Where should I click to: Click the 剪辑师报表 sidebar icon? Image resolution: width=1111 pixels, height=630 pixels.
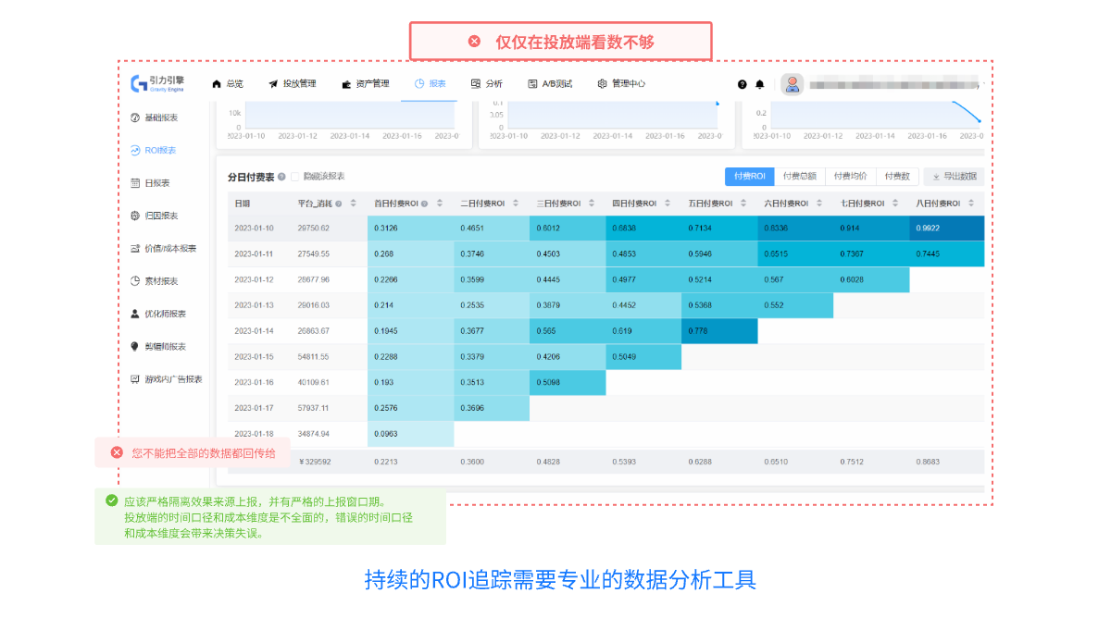[x=135, y=347]
